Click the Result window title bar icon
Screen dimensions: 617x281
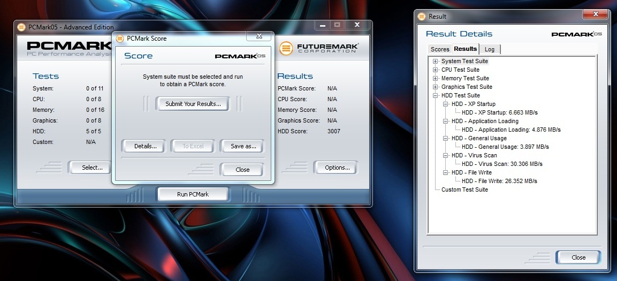coord(422,16)
